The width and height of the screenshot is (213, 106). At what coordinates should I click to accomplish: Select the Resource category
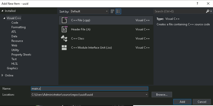pos(17,41)
